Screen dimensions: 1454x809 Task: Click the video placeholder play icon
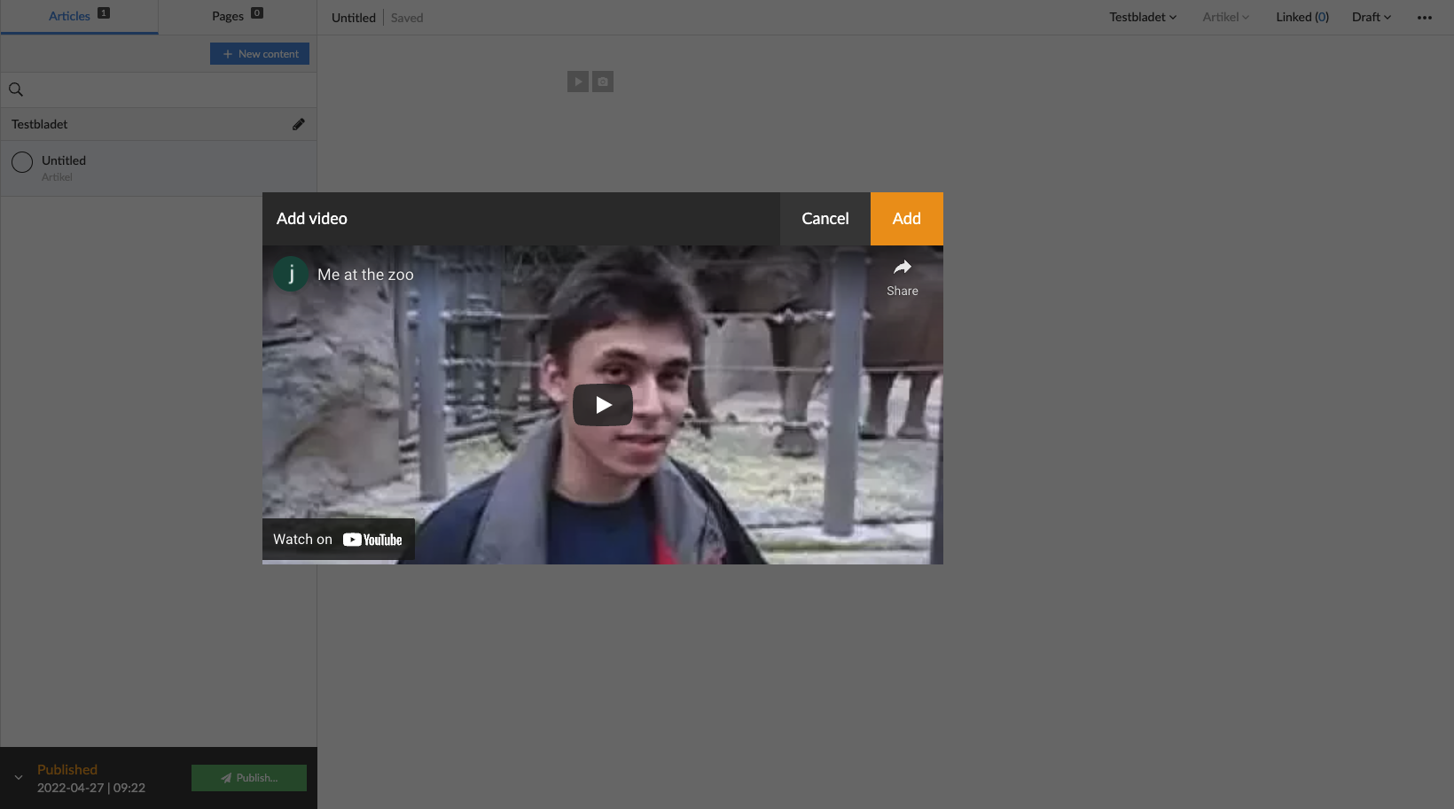[577, 81]
